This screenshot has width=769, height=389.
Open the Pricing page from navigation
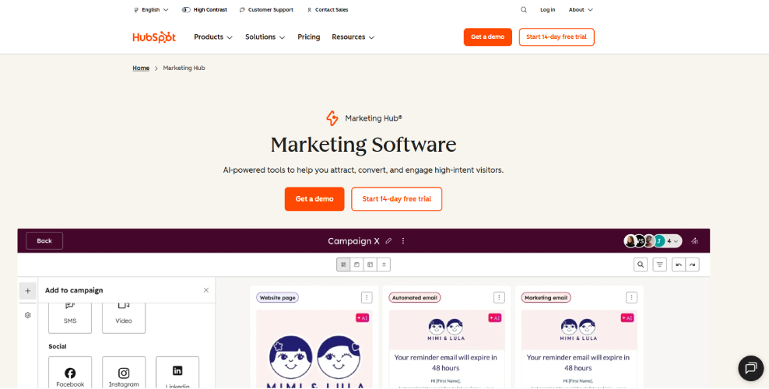pos(309,37)
